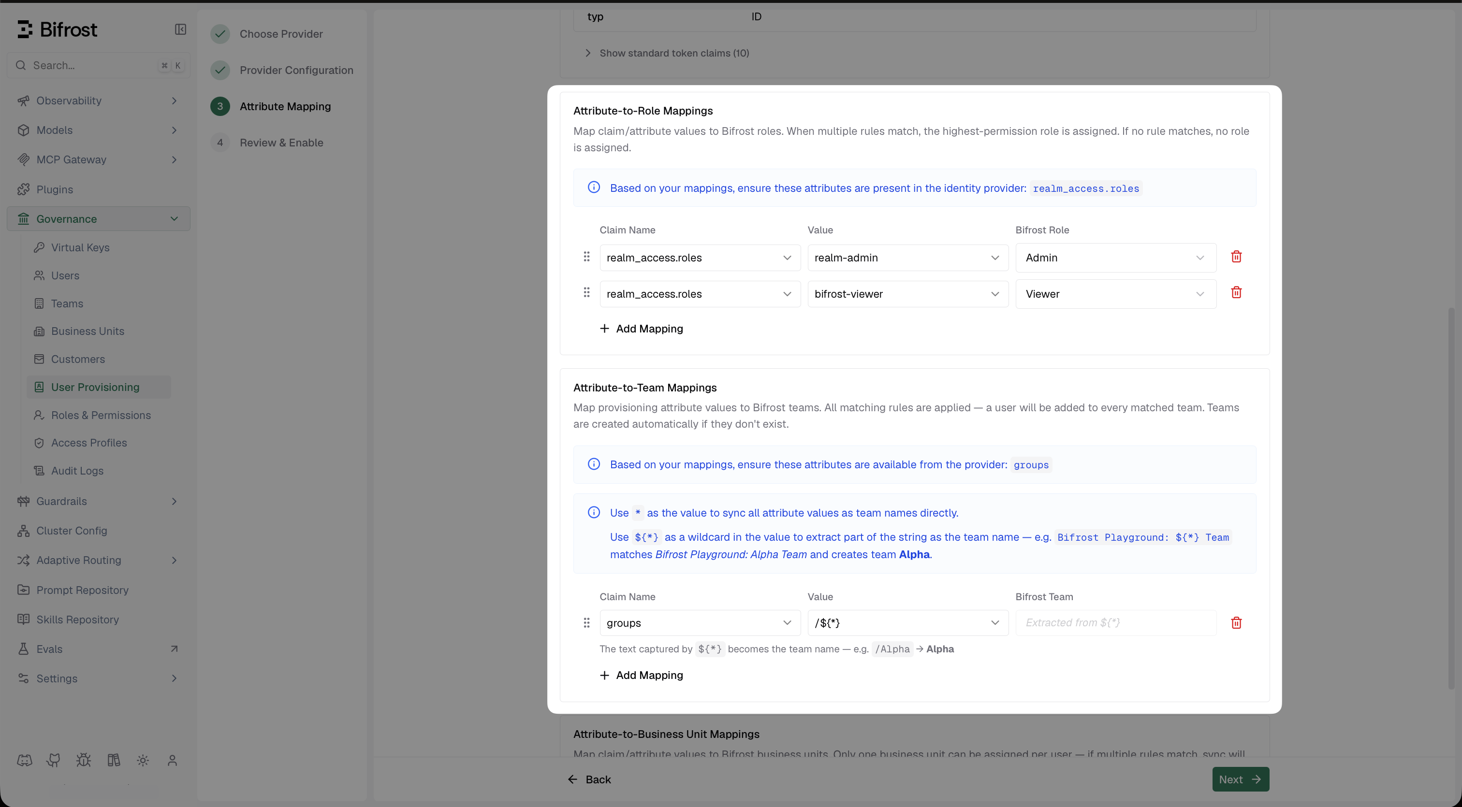Click the Adaptive Routing shuffle icon

point(23,560)
